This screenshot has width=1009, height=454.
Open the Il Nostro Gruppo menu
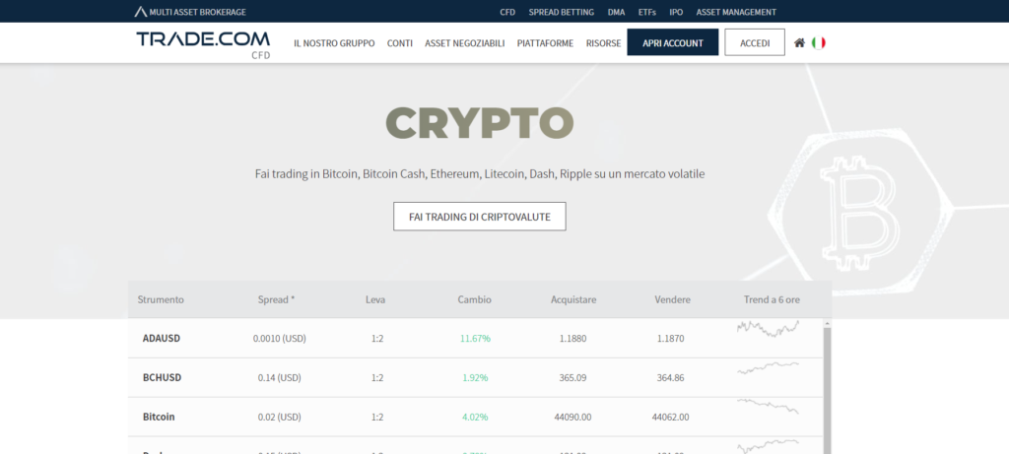[x=334, y=43]
